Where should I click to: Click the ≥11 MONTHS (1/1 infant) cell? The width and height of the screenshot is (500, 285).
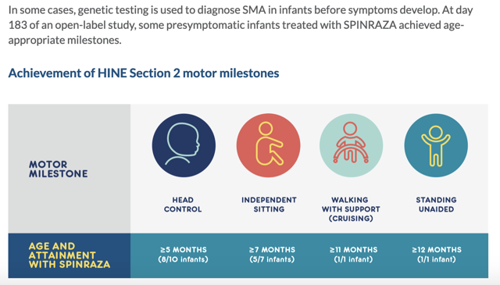coord(353,255)
